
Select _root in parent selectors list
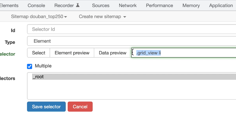(134, 77)
